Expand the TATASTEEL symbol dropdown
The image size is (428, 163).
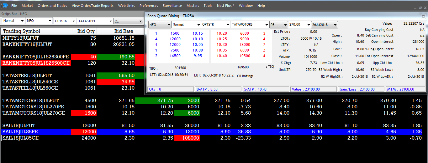click(x=110, y=21)
